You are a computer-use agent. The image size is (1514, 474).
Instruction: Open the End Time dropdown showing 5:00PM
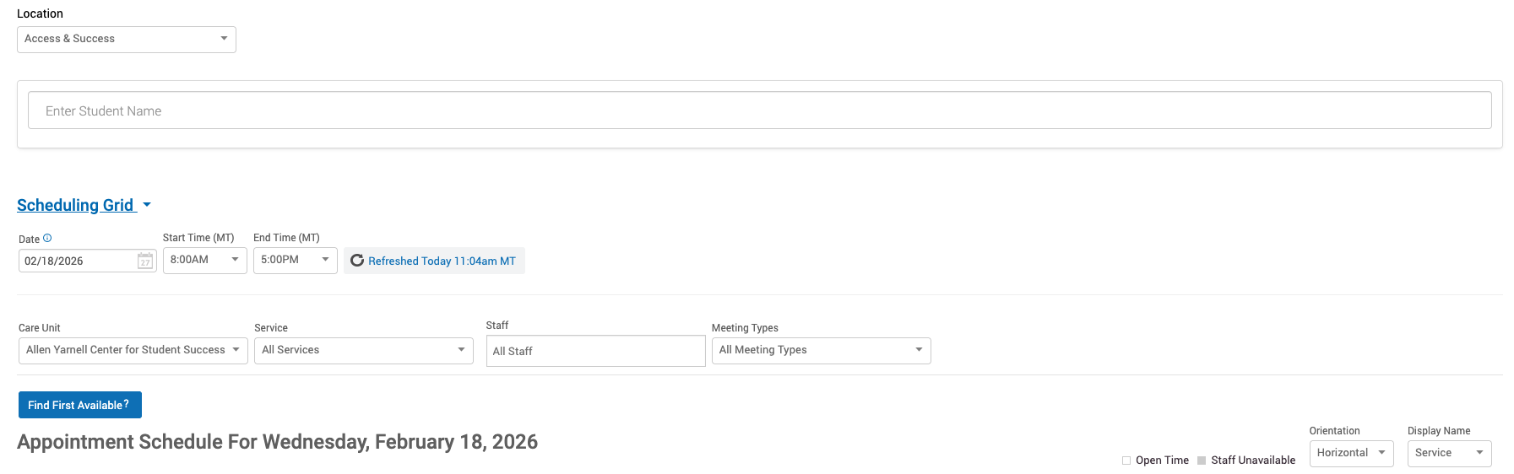point(296,261)
